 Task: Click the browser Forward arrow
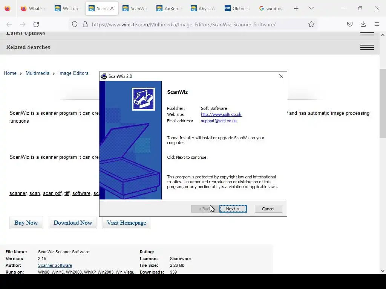coord(23,24)
